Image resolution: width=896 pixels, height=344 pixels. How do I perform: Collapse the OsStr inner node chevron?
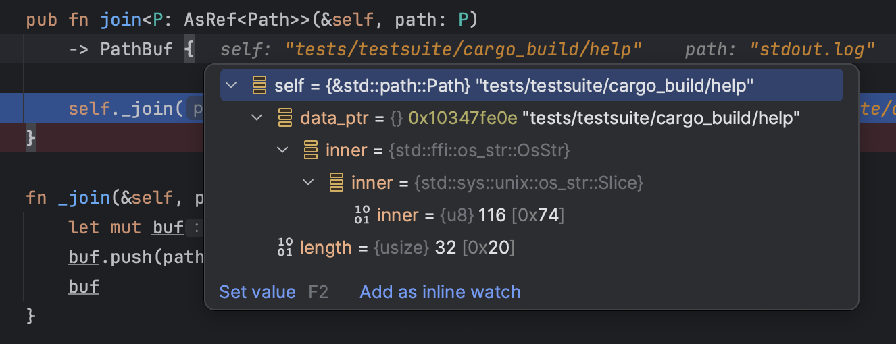pos(282,150)
